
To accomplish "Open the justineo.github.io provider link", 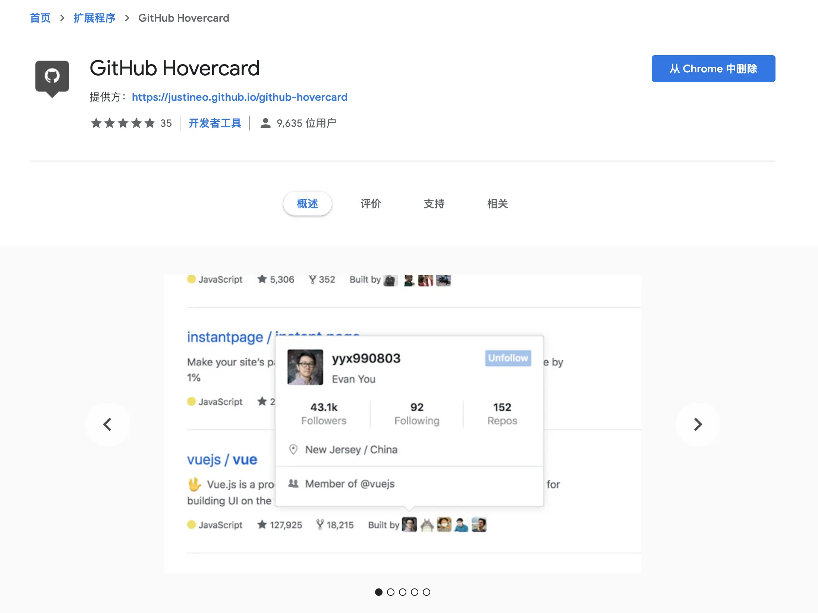I will tap(239, 97).
